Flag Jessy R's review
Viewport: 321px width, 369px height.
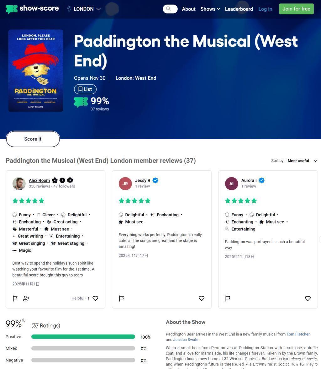tap(121, 298)
